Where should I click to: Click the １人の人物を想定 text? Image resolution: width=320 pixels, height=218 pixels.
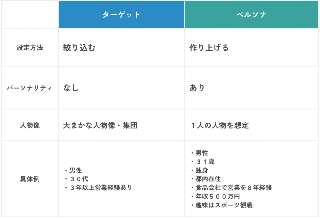coord(220,125)
